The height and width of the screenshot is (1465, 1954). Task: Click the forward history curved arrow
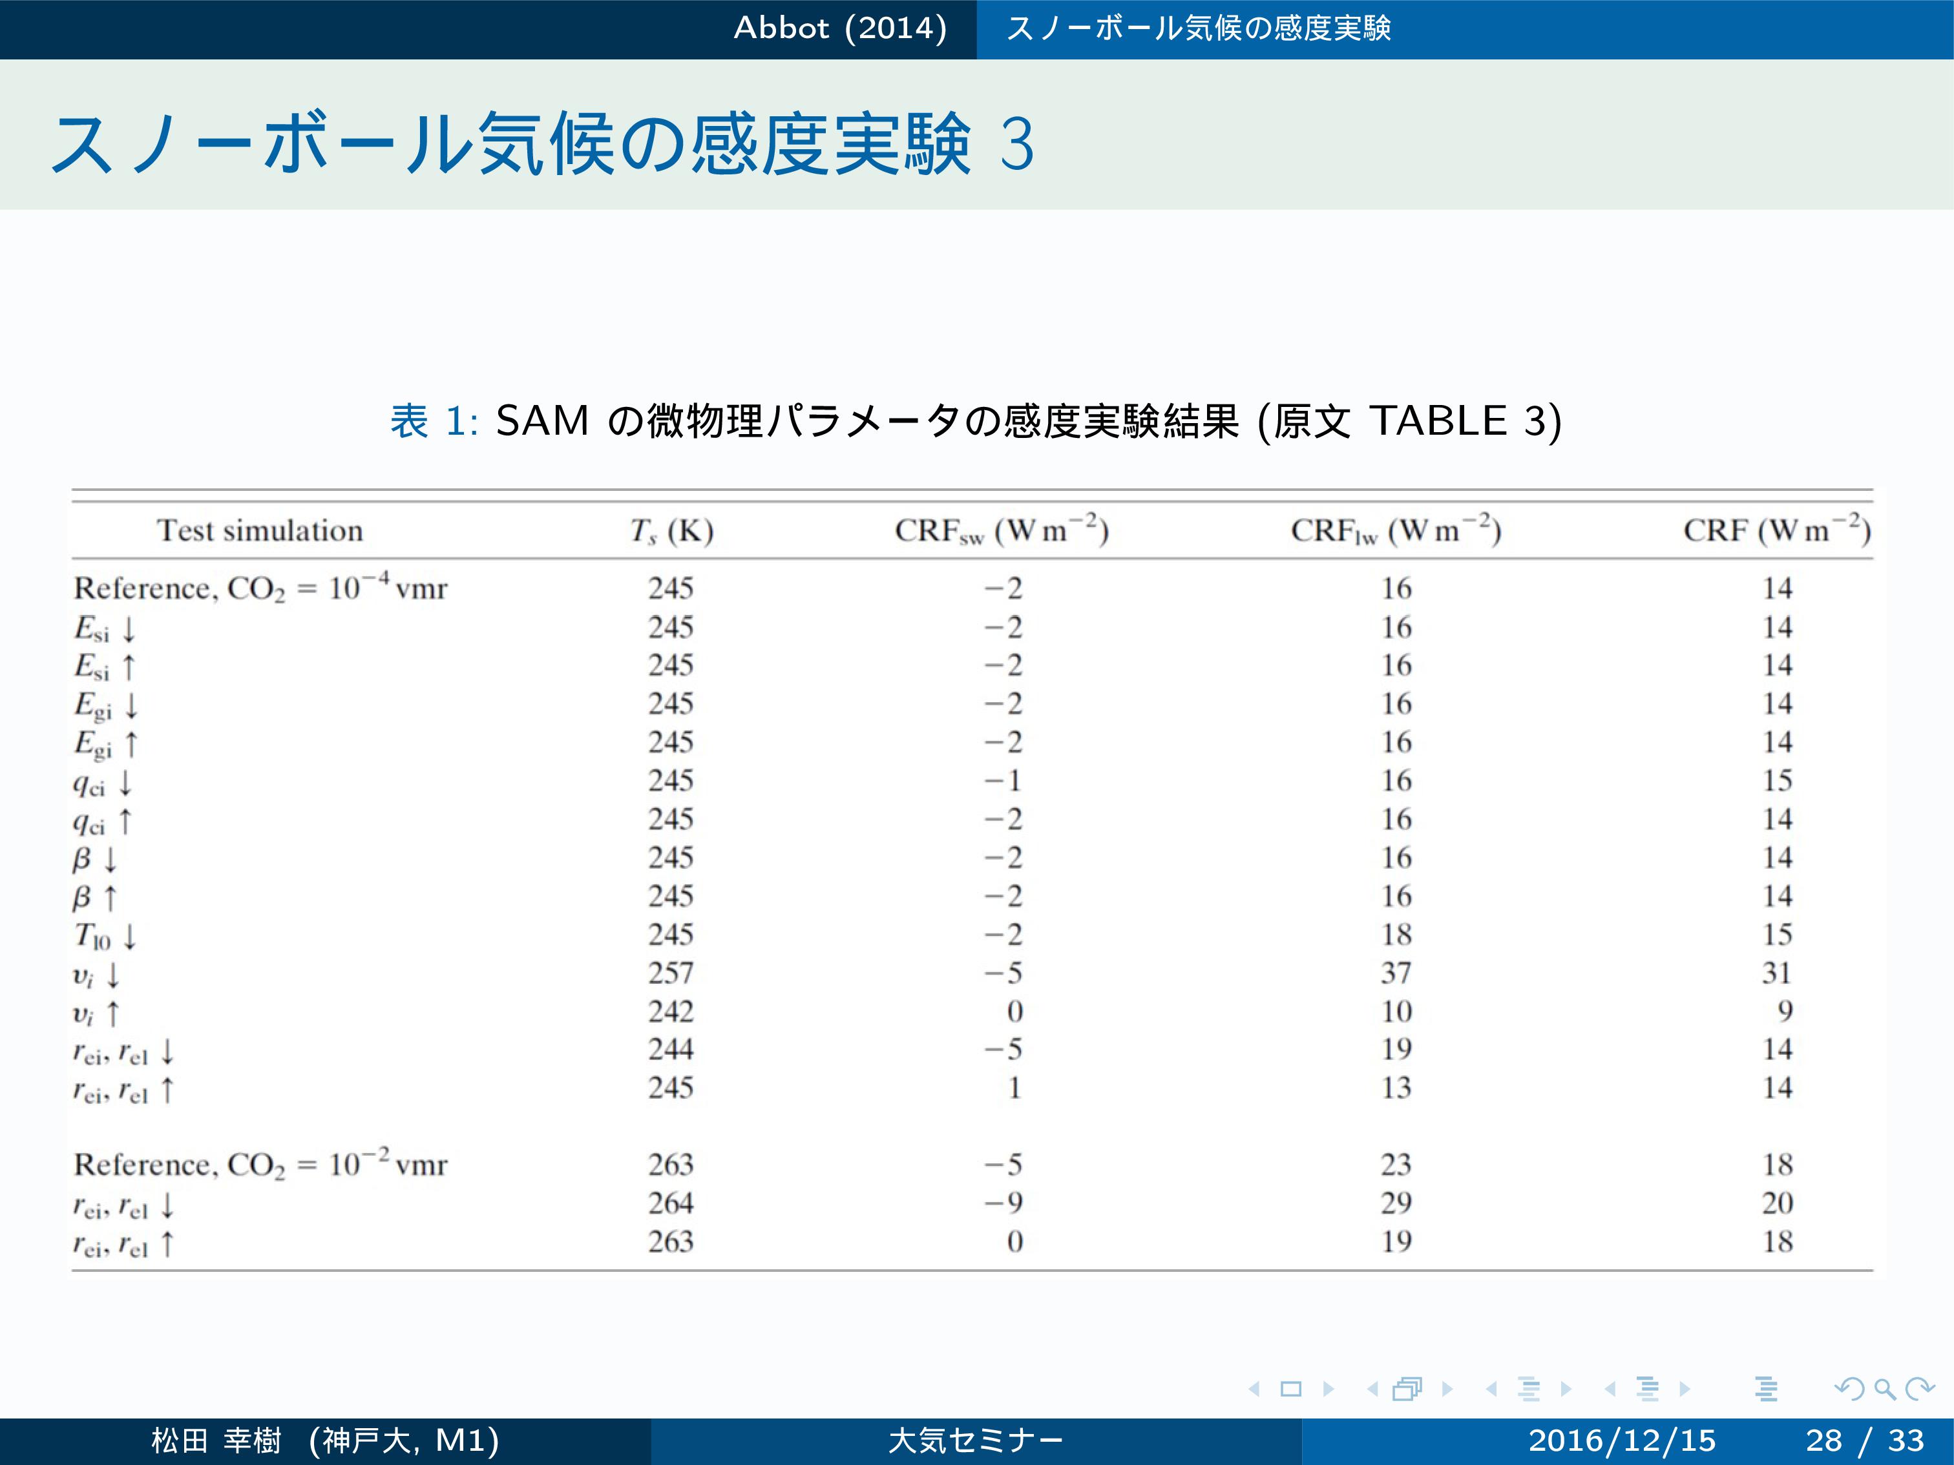1920,1389
